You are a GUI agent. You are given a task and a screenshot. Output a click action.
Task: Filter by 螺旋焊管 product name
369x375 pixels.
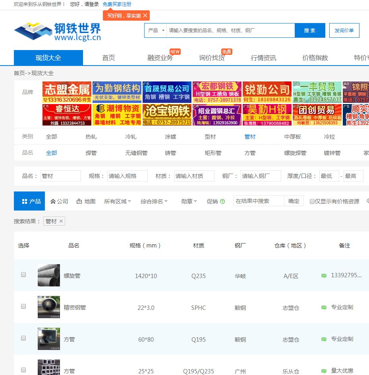point(295,153)
